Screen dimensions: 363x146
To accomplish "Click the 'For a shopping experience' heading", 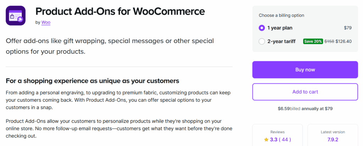I will 93,81.
